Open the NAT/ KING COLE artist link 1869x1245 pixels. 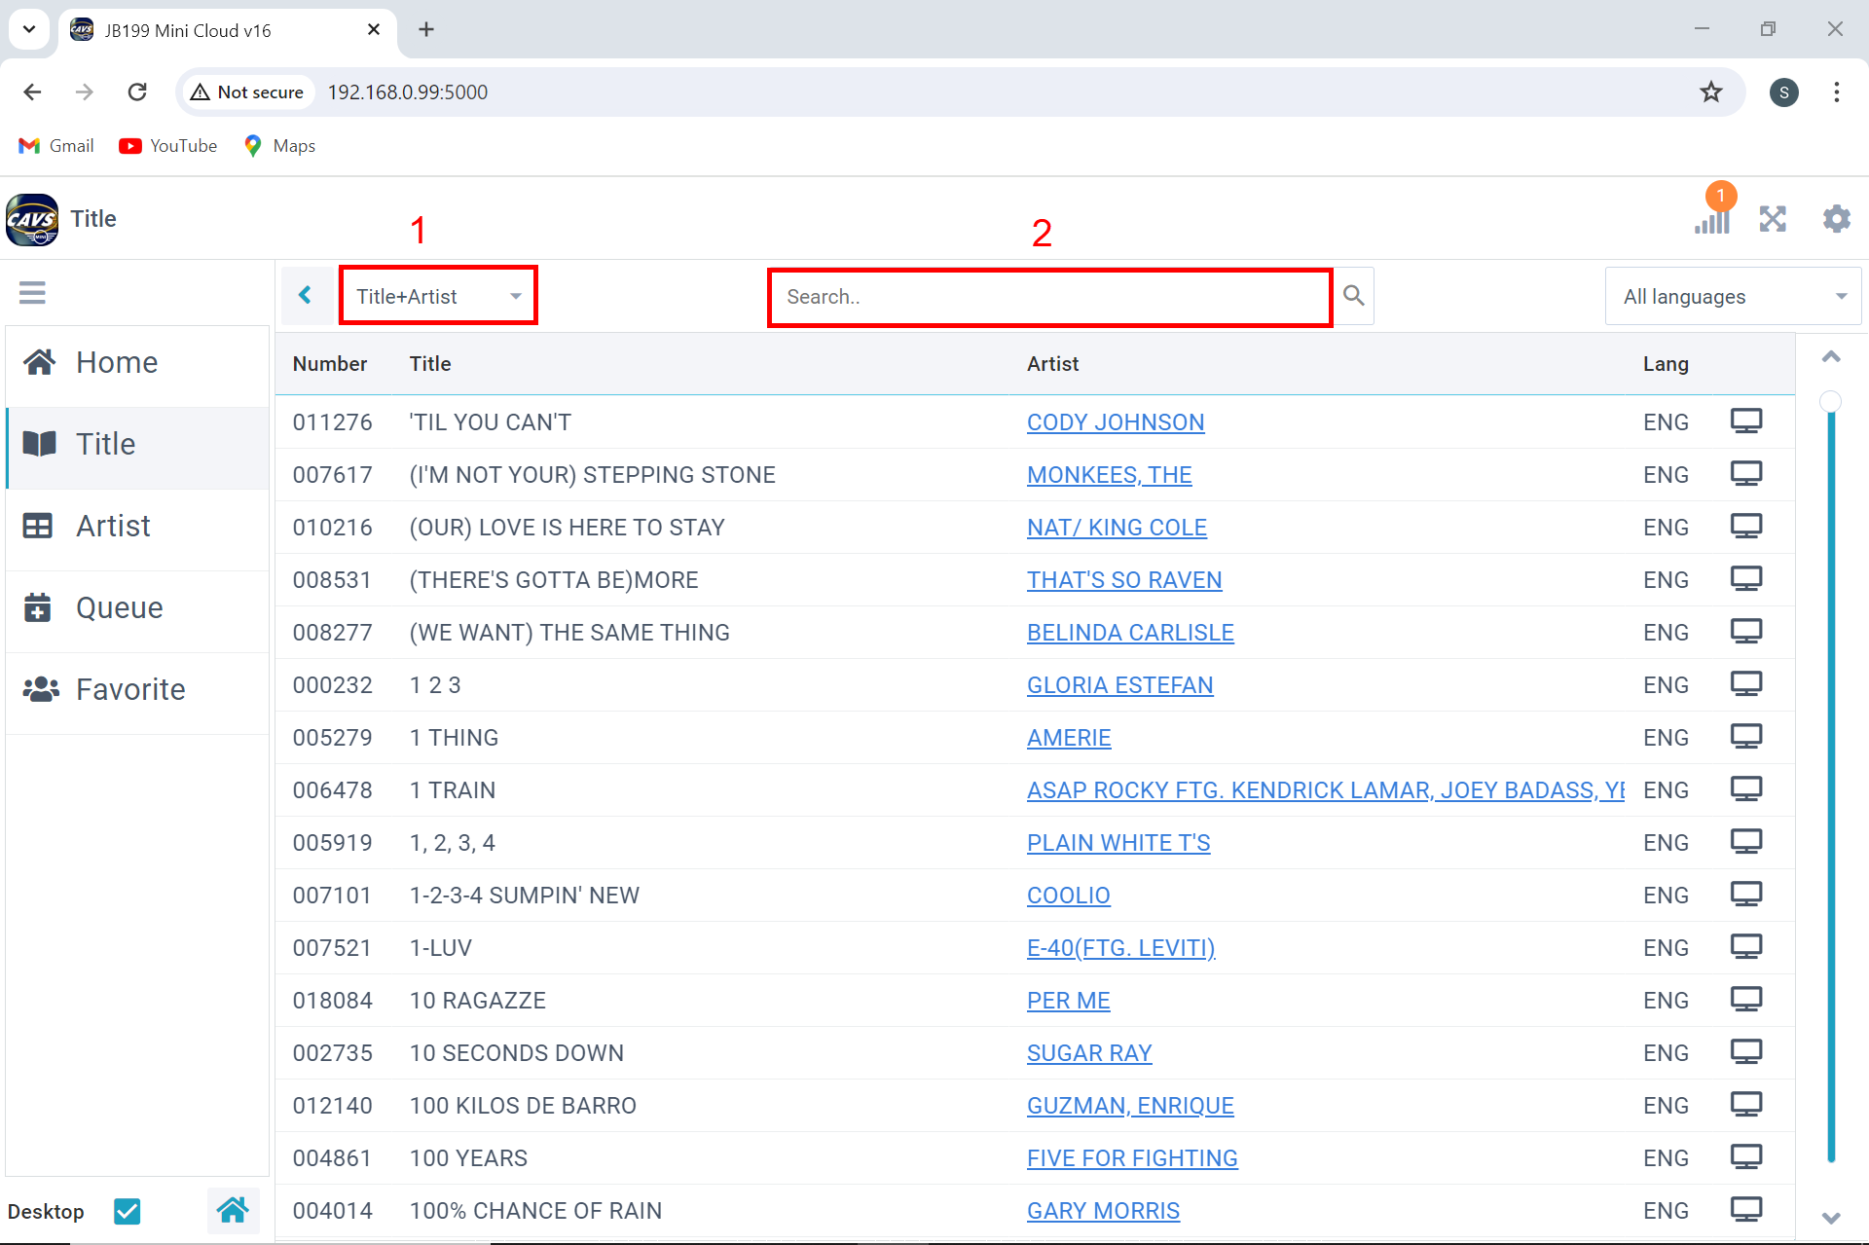coord(1117,528)
